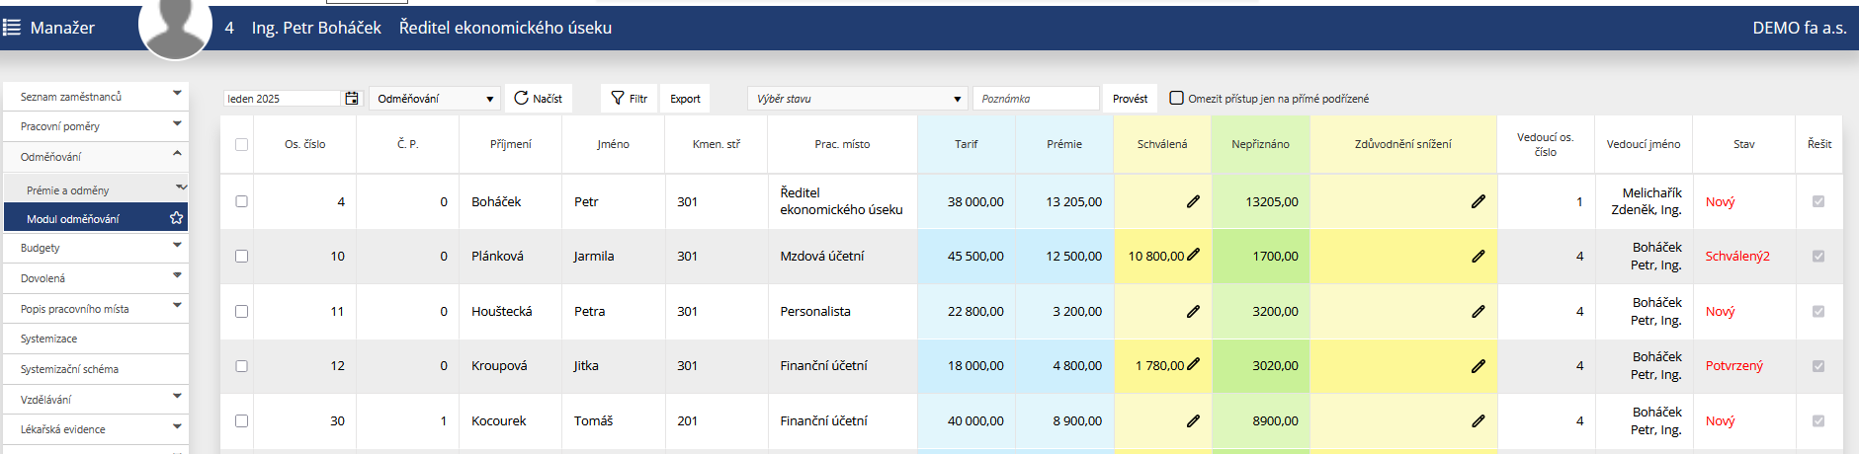Click the leden 2025 date field

283,99
